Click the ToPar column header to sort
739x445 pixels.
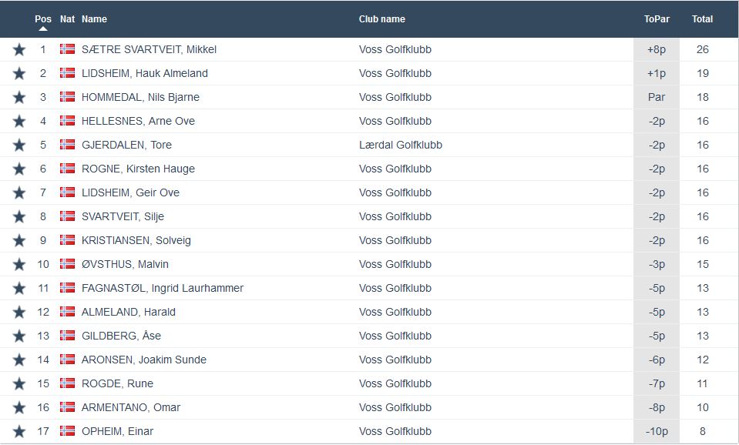click(656, 18)
